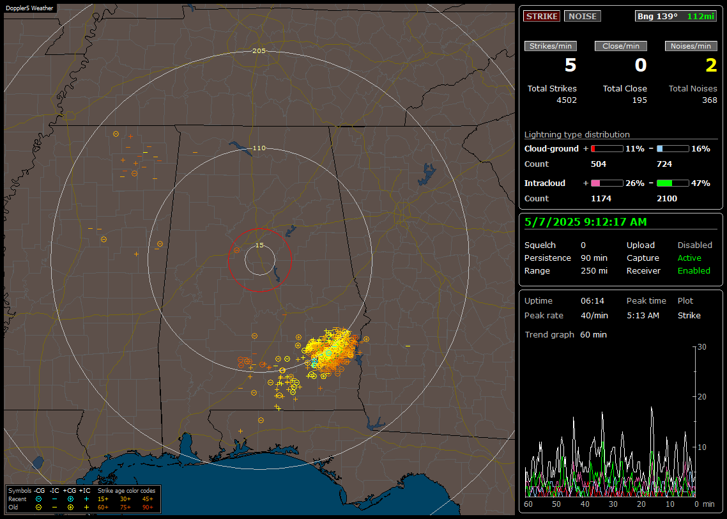Viewport: 727px width, 519px height.
Task: Click the trend graph plot area
Action: (610, 422)
